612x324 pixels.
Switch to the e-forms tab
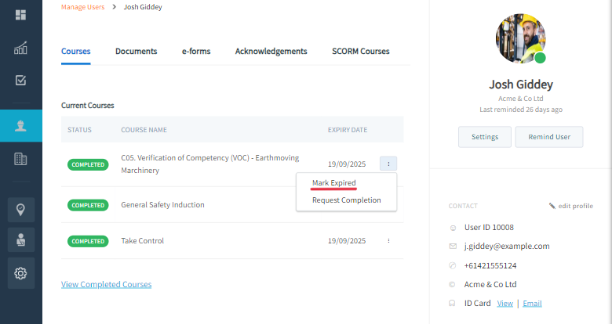196,52
